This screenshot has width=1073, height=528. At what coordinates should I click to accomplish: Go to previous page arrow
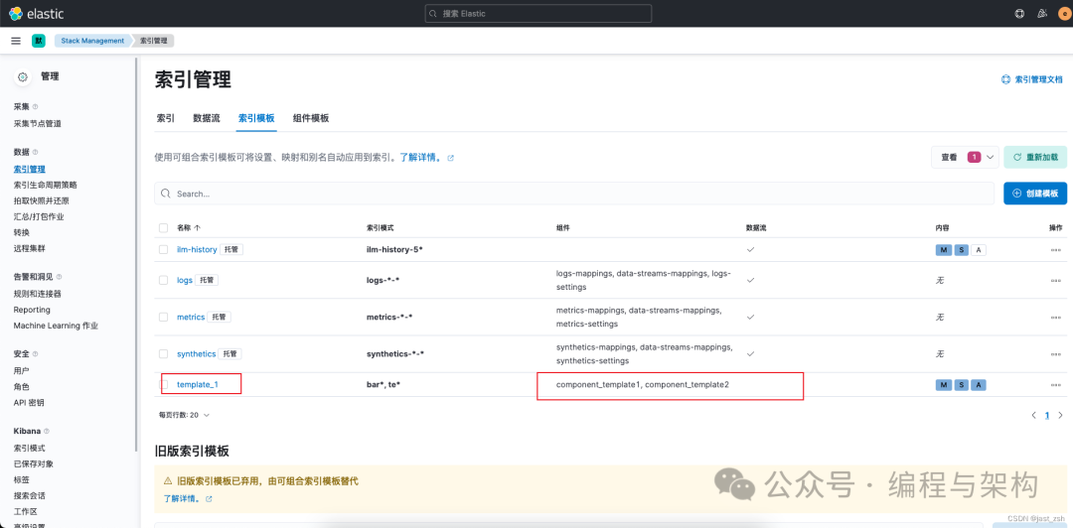tap(1034, 415)
